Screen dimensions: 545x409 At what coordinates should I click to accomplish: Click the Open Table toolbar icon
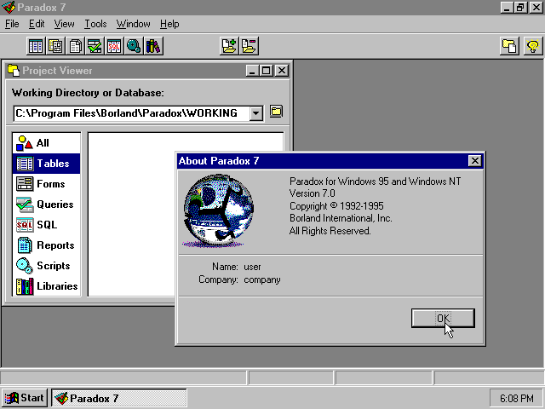point(36,46)
